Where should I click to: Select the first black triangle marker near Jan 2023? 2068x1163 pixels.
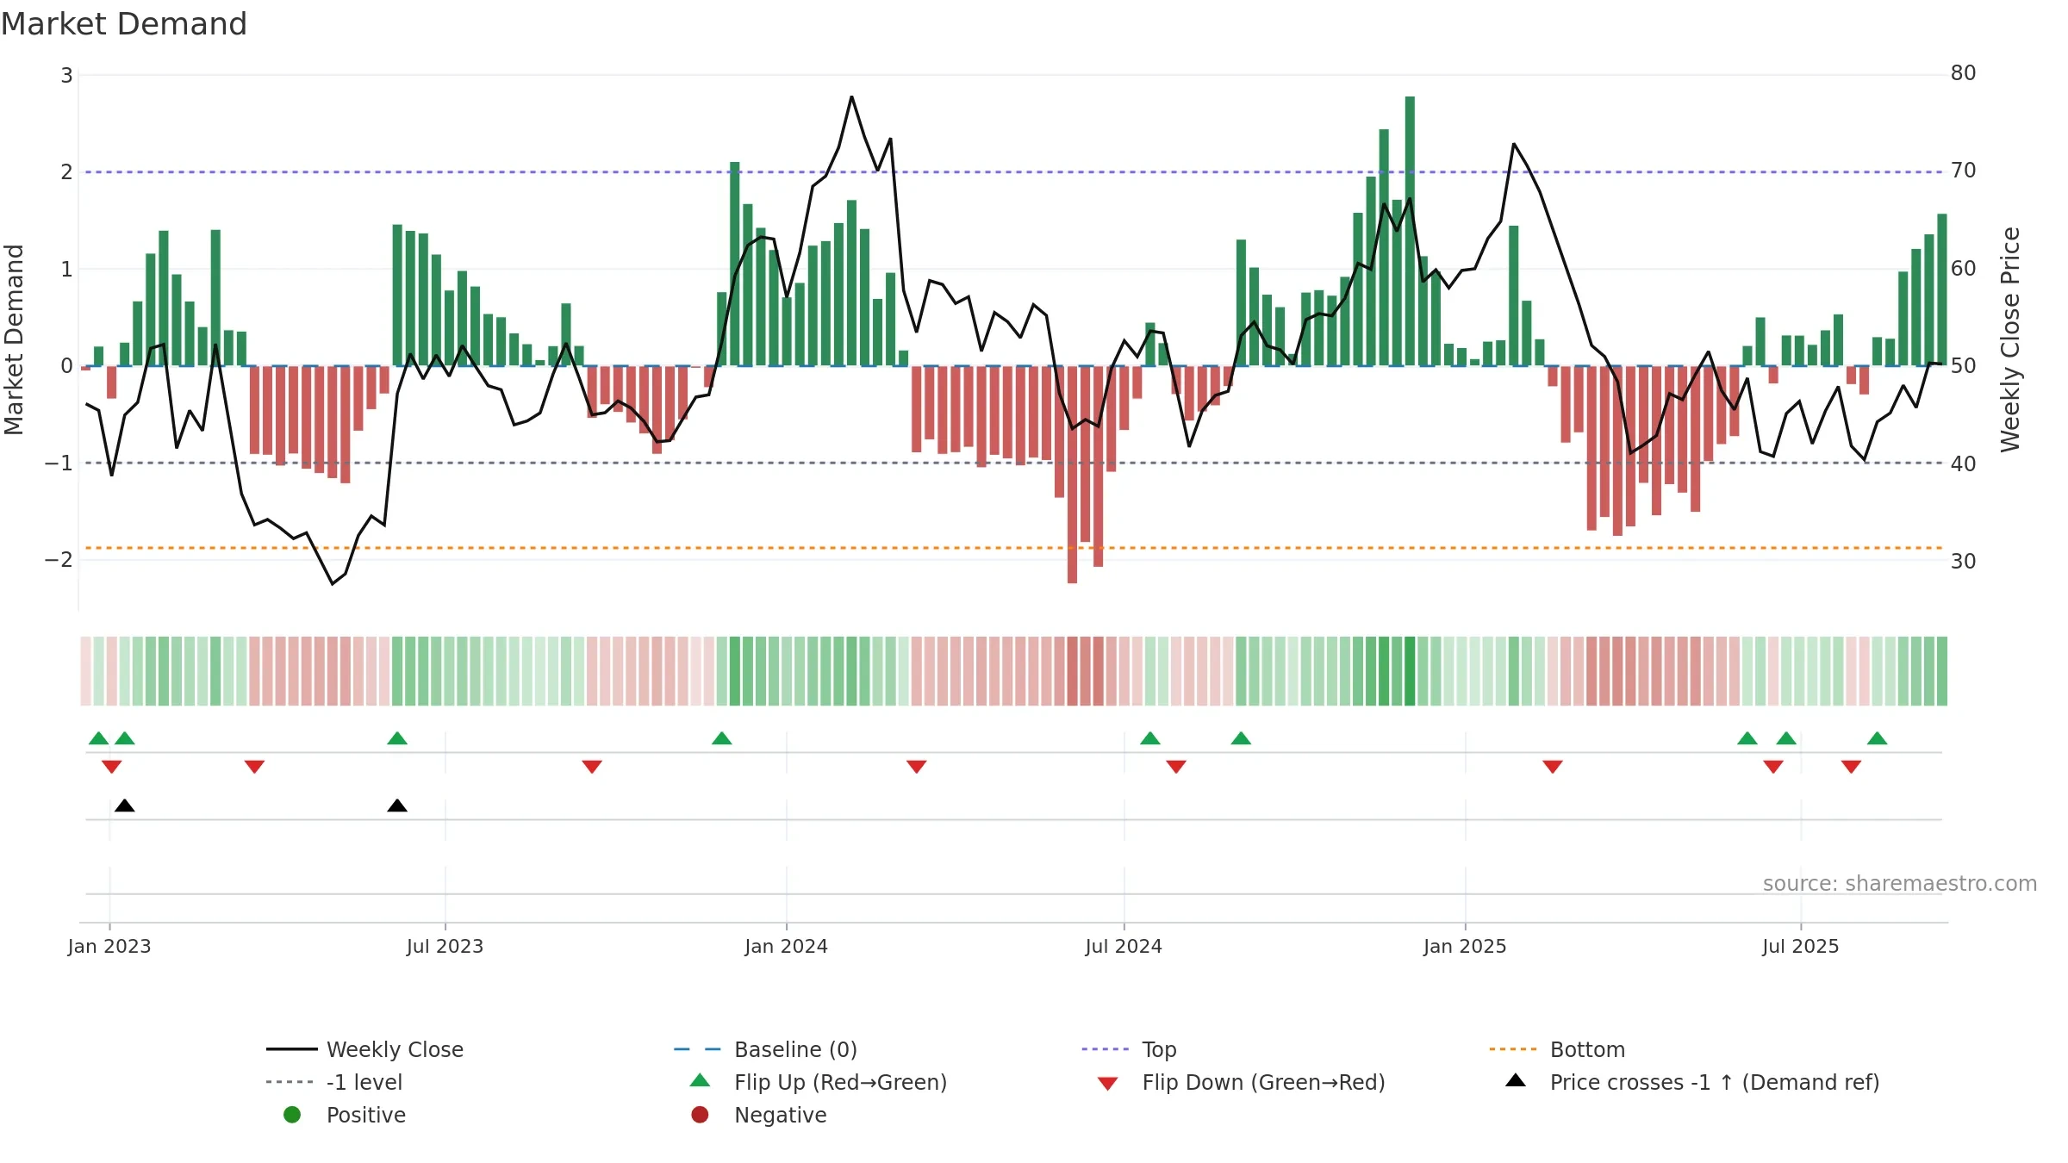125,805
